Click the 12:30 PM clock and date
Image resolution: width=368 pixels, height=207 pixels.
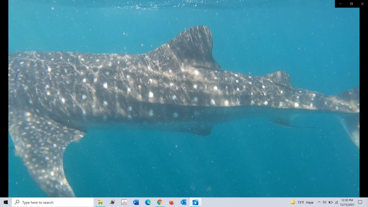pos(346,202)
